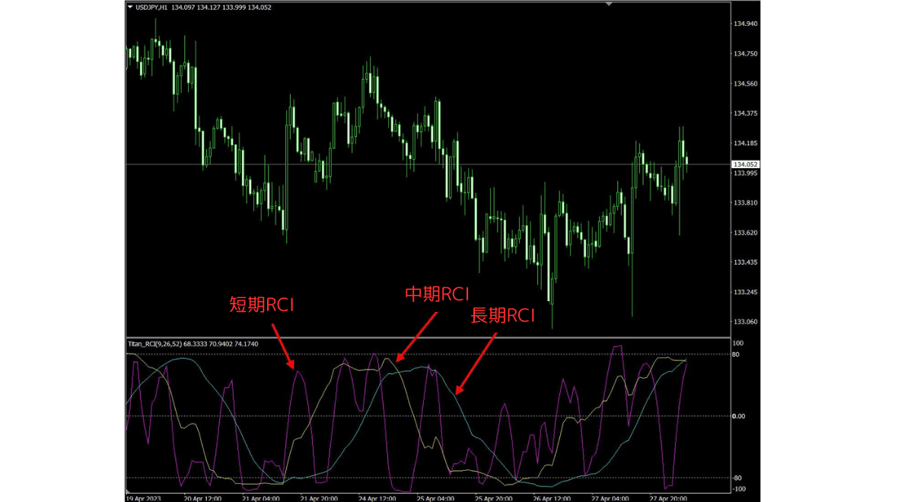Click the 27 Apr 20:00 time label
898x502 pixels.
(x=667, y=498)
